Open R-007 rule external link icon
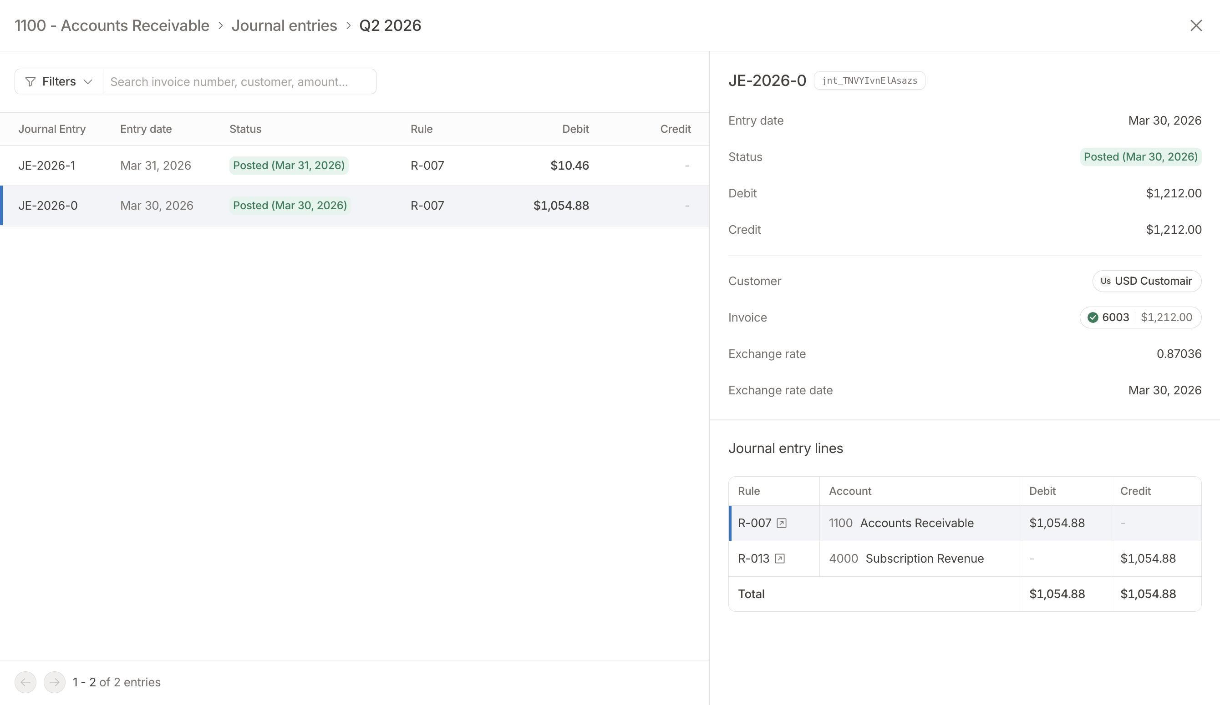The height and width of the screenshot is (705, 1220). click(x=781, y=523)
